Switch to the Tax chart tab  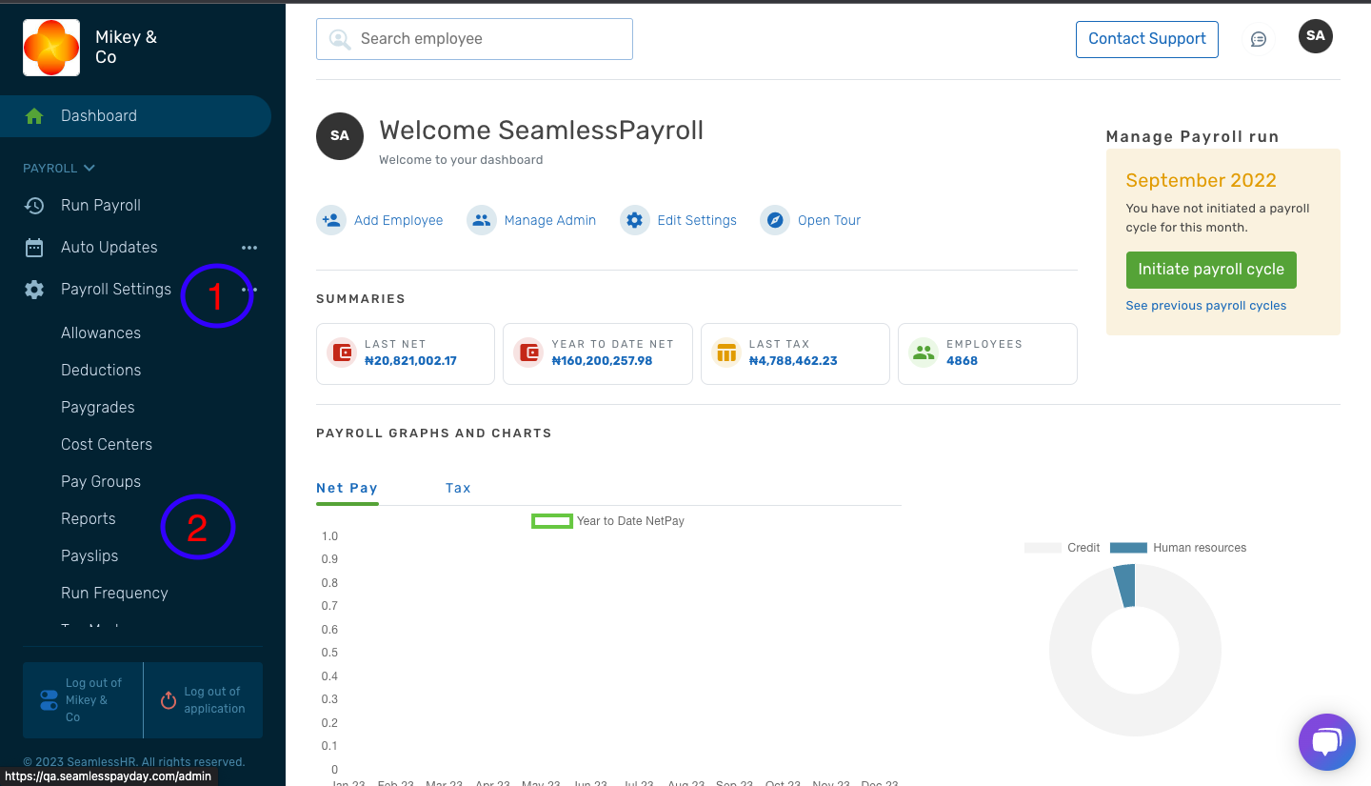458,487
